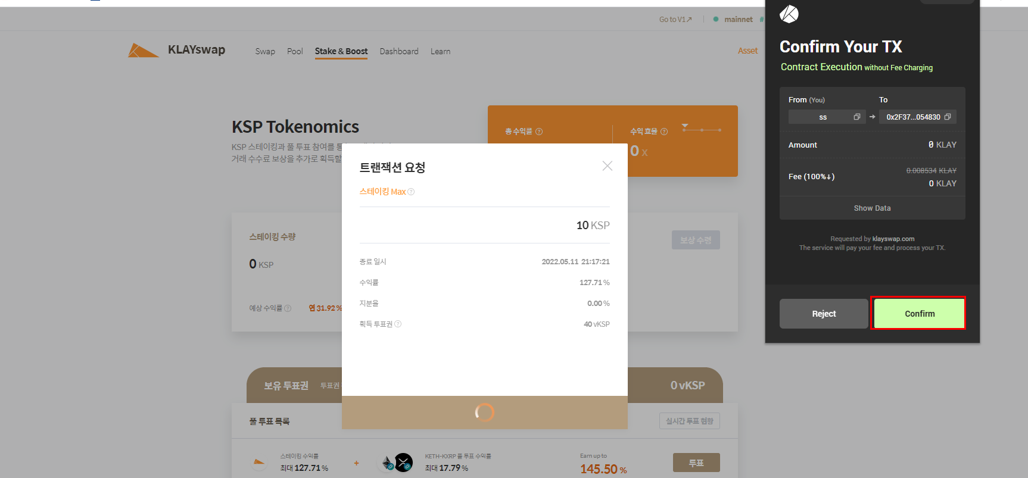Open the Asset link

(747, 51)
